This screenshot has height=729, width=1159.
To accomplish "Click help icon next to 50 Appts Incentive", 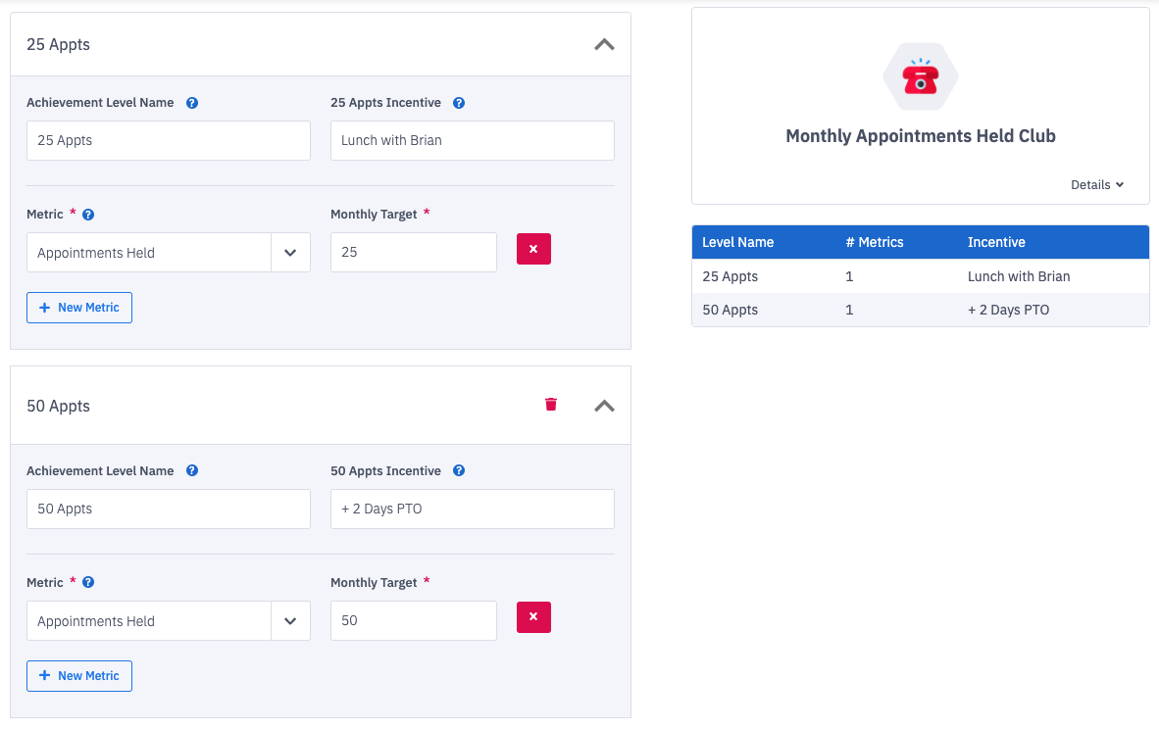I will click(459, 471).
